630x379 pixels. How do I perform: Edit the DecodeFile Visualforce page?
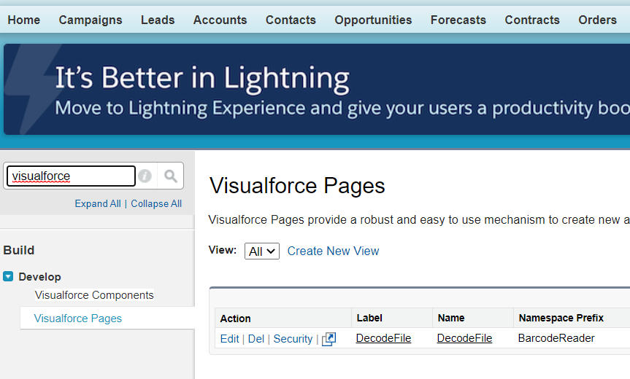[229, 339]
